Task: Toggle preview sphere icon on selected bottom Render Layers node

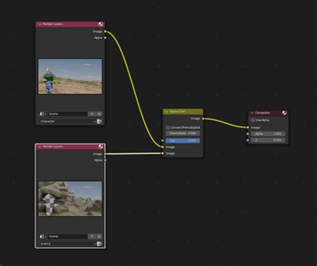Action: 100,147
